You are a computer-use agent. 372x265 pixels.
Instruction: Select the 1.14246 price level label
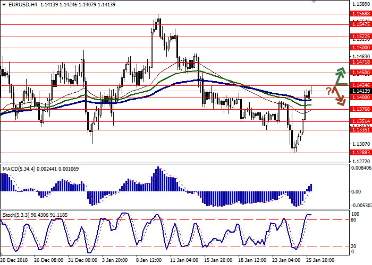click(x=360, y=84)
